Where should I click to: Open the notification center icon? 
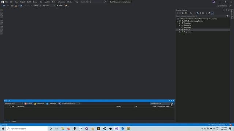pyautogui.click(x=230, y=128)
